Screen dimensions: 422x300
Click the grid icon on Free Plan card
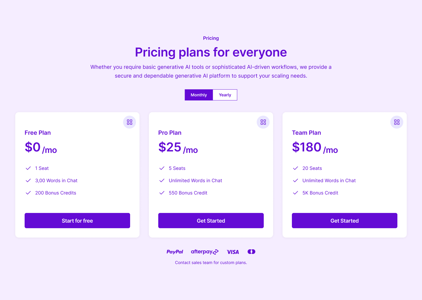130,122
